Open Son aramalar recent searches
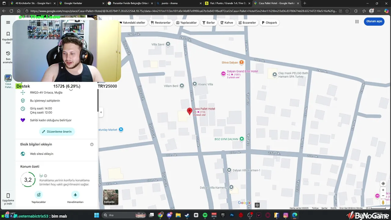This screenshot has width=391, height=220. [x=8, y=57]
